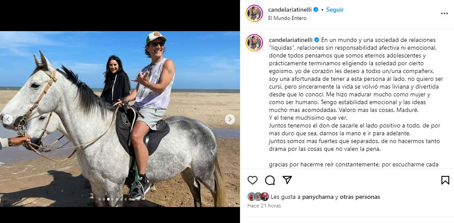Open candelariatinelli profile from header username
The height and width of the screenshot is (223, 454).
click(x=290, y=10)
